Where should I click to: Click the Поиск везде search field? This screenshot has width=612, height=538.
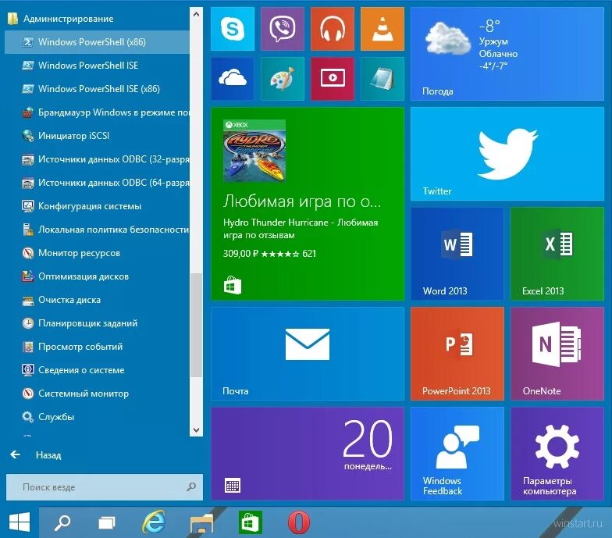[105, 487]
